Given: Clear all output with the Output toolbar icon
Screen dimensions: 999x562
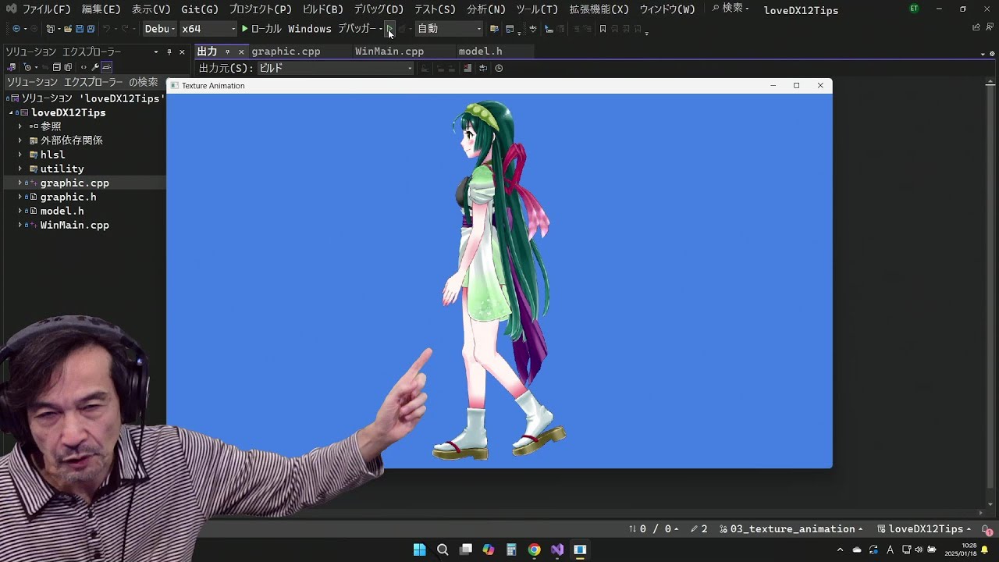Looking at the screenshot, I should coord(468,68).
